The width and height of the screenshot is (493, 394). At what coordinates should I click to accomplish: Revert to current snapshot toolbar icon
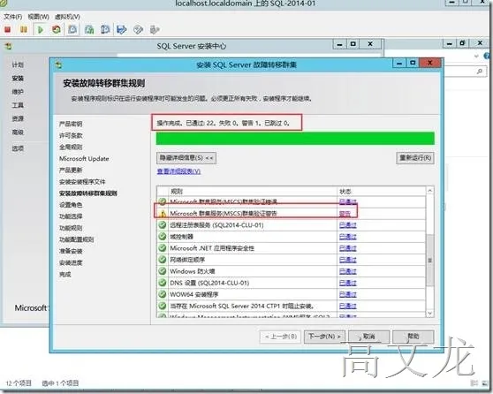[89, 30]
